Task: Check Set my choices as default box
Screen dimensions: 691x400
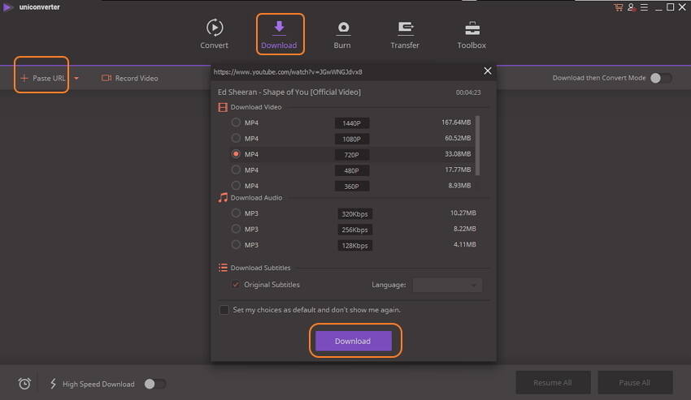Action: click(x=224, y=310)
